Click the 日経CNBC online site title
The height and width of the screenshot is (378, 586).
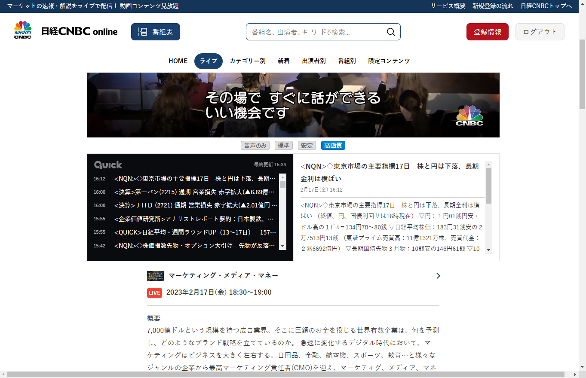pyautogui.click(x=80, y=31)
